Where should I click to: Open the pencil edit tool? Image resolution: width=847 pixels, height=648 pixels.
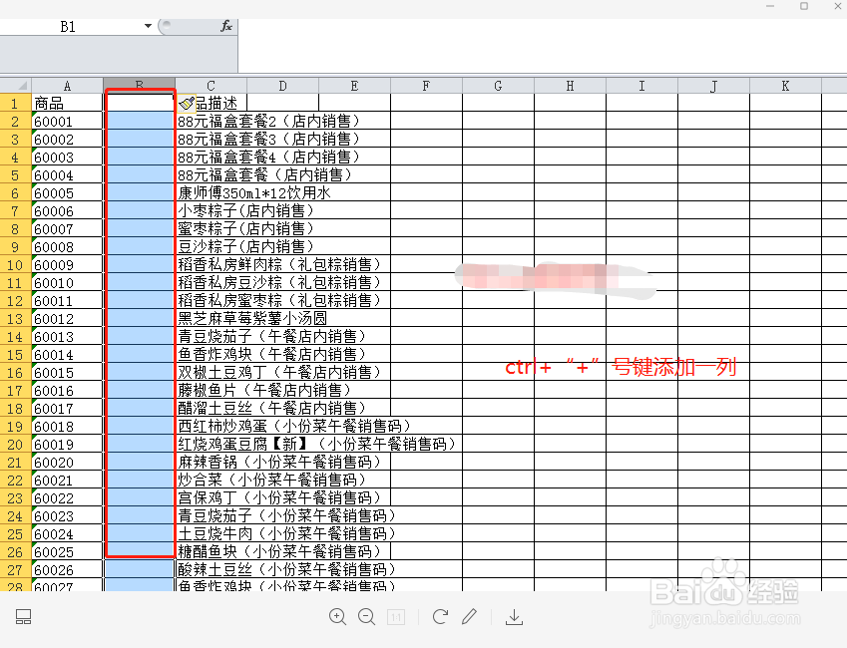[x=470, y=617]
